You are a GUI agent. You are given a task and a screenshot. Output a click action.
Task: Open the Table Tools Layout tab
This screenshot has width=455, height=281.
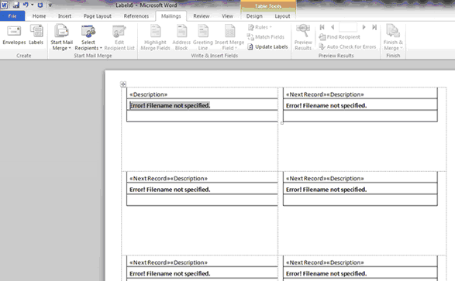pyautogui.click(x=282, y=16)
